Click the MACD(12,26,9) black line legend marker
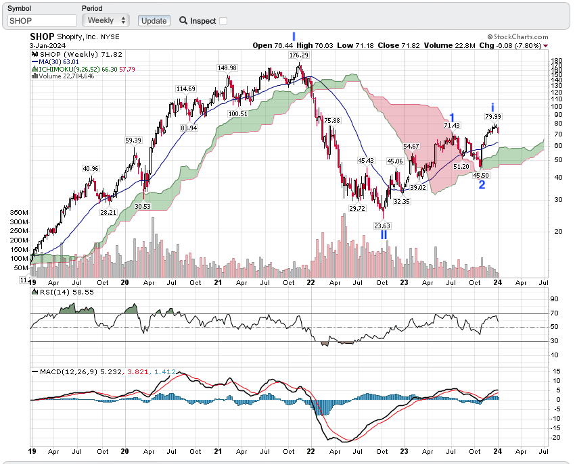The image size is (575, 464). tap(34, 371)
